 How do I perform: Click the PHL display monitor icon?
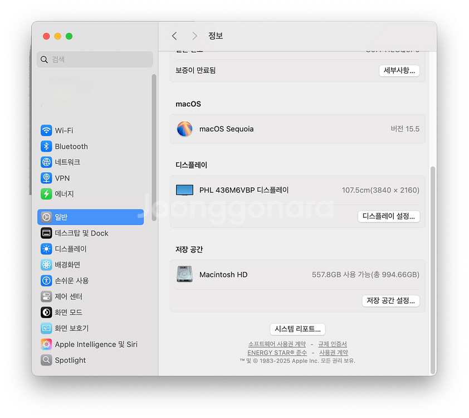[184, 190]
